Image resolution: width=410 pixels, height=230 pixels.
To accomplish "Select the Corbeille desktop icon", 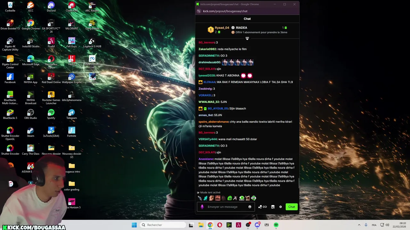I will 10,7.
